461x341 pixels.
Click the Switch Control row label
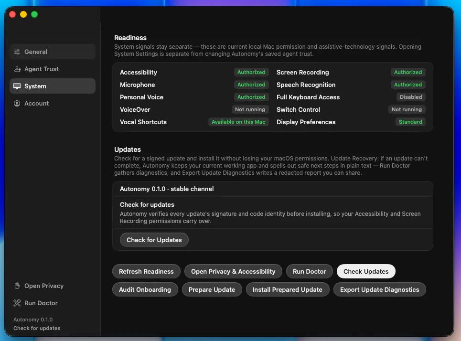299,109
